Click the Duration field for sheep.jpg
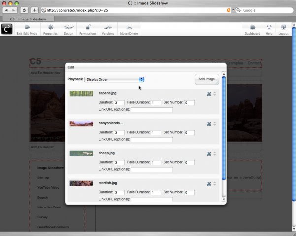Image resolution: width=296 pixels, height=236 pixels. [119, 162]
